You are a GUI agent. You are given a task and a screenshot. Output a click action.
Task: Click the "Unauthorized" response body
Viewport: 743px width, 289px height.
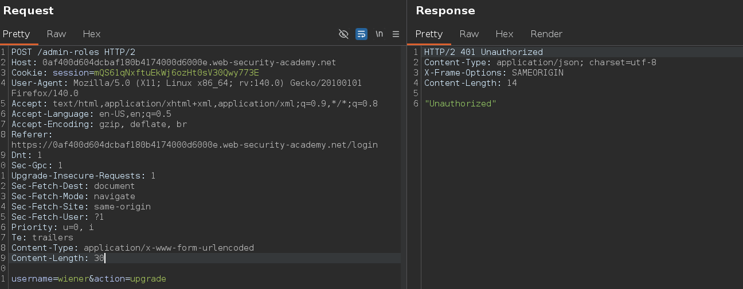tap(460, 104)
